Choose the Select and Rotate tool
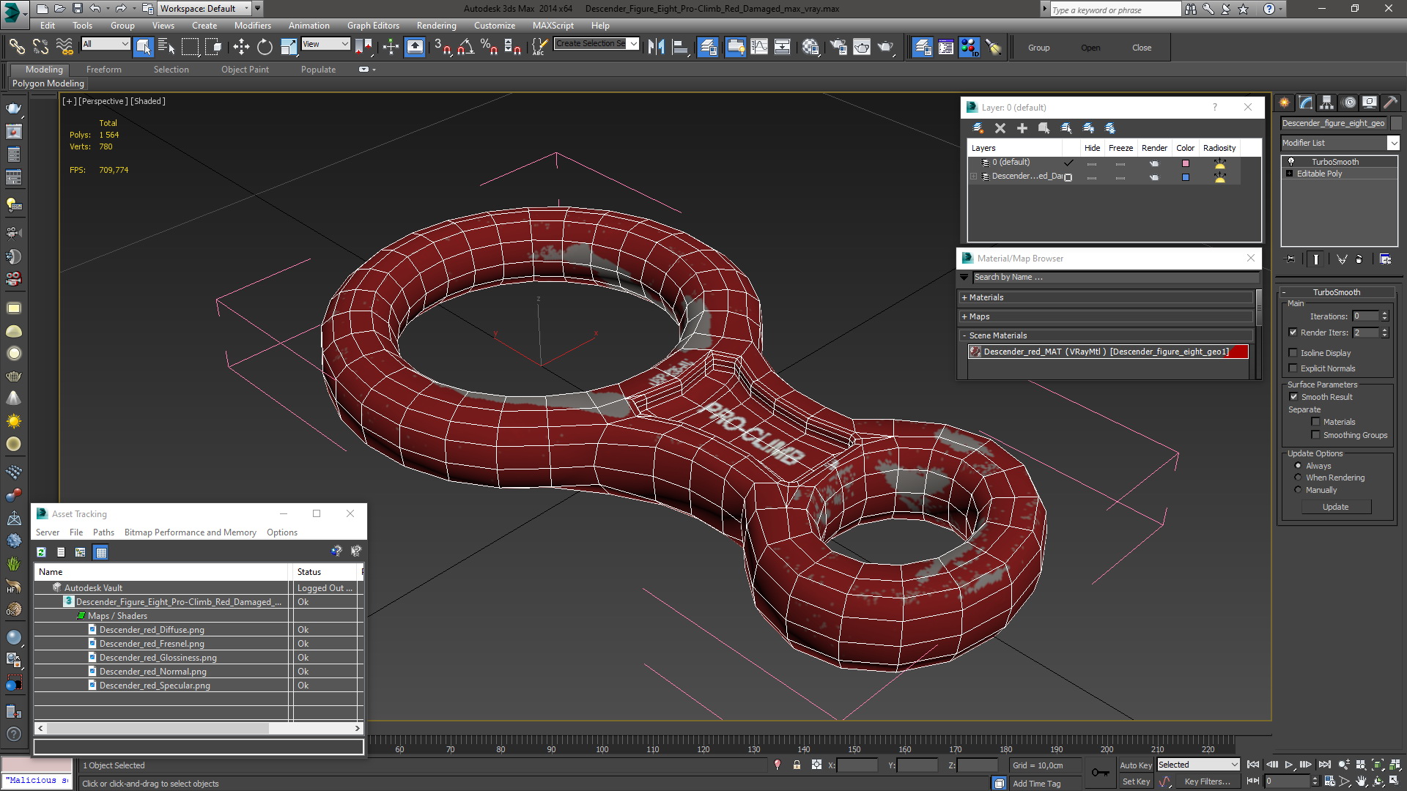1407x791 pixels. (265, 47)
